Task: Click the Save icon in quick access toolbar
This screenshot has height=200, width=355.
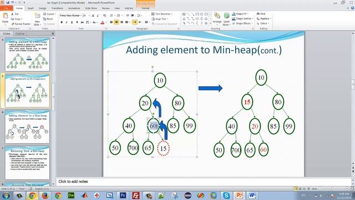Action: tap(8, 2)
